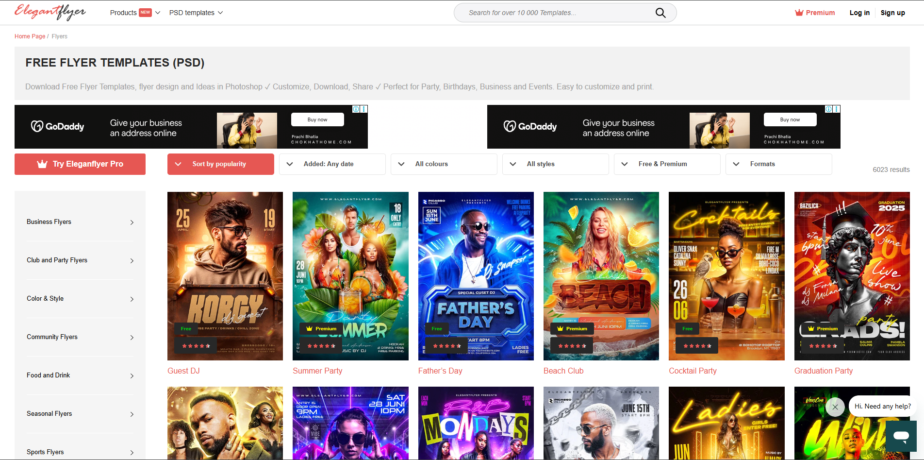The width and height of the screenshot is (924, 460).
Task: Click the Log in link
Action: pyautogui.click(x=859, y=13)
